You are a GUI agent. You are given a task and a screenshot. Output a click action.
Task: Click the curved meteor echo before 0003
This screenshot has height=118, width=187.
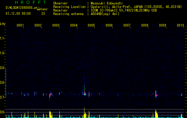pos(51,95)
